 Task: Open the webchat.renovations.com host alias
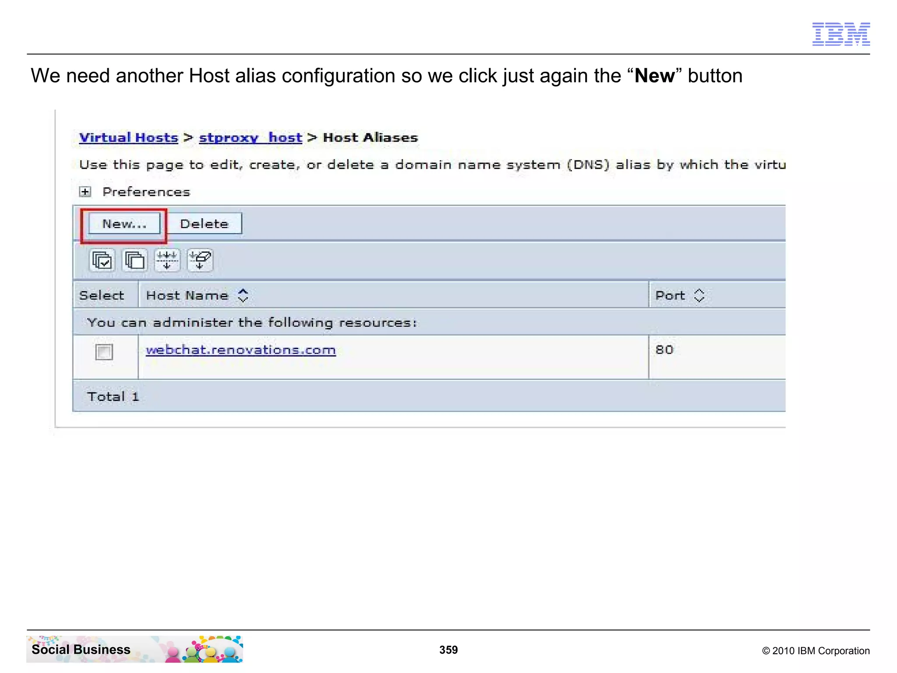[x=241, y=350]
